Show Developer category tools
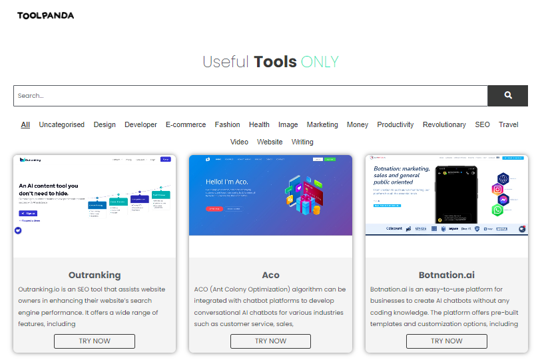The image size is (542, 360). tap(140, 124)
